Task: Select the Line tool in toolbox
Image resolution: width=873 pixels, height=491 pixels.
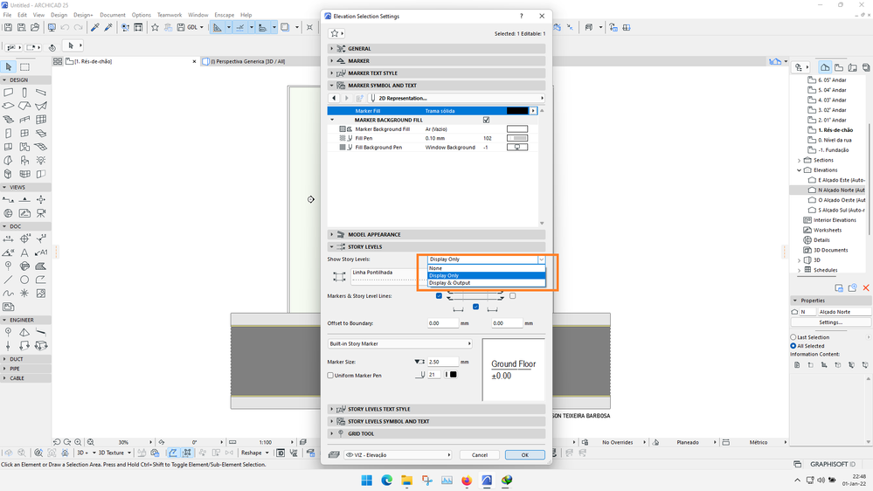Action: (x=9, y=280)
